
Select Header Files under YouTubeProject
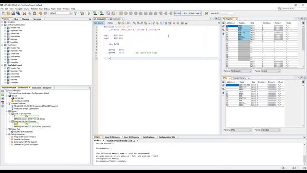click(15, 68)
